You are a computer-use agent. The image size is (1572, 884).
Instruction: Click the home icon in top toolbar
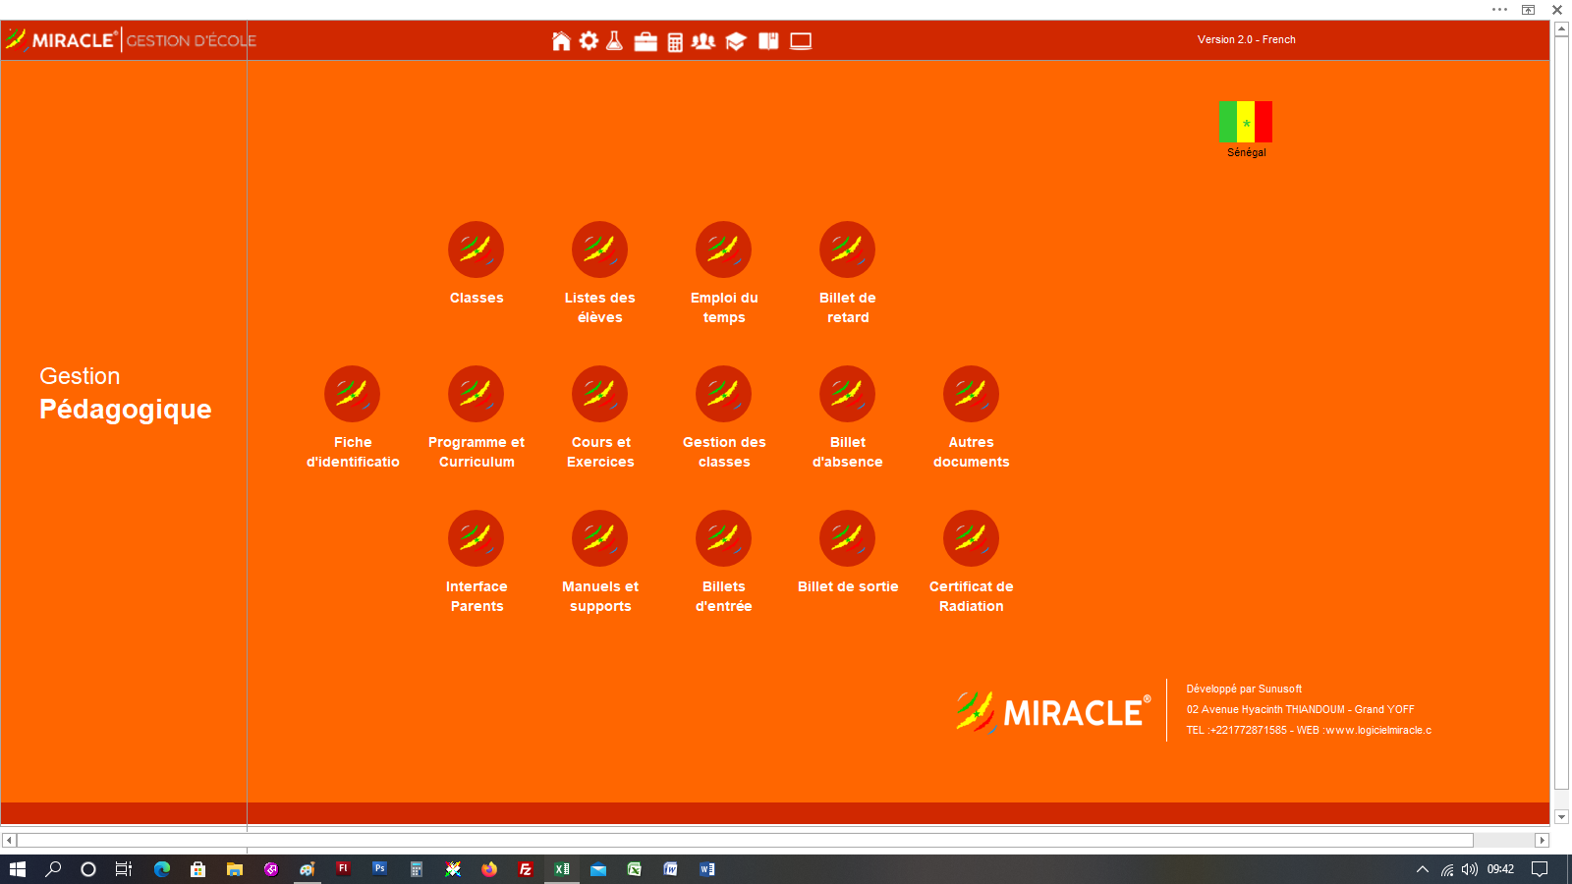click(561, 41)
